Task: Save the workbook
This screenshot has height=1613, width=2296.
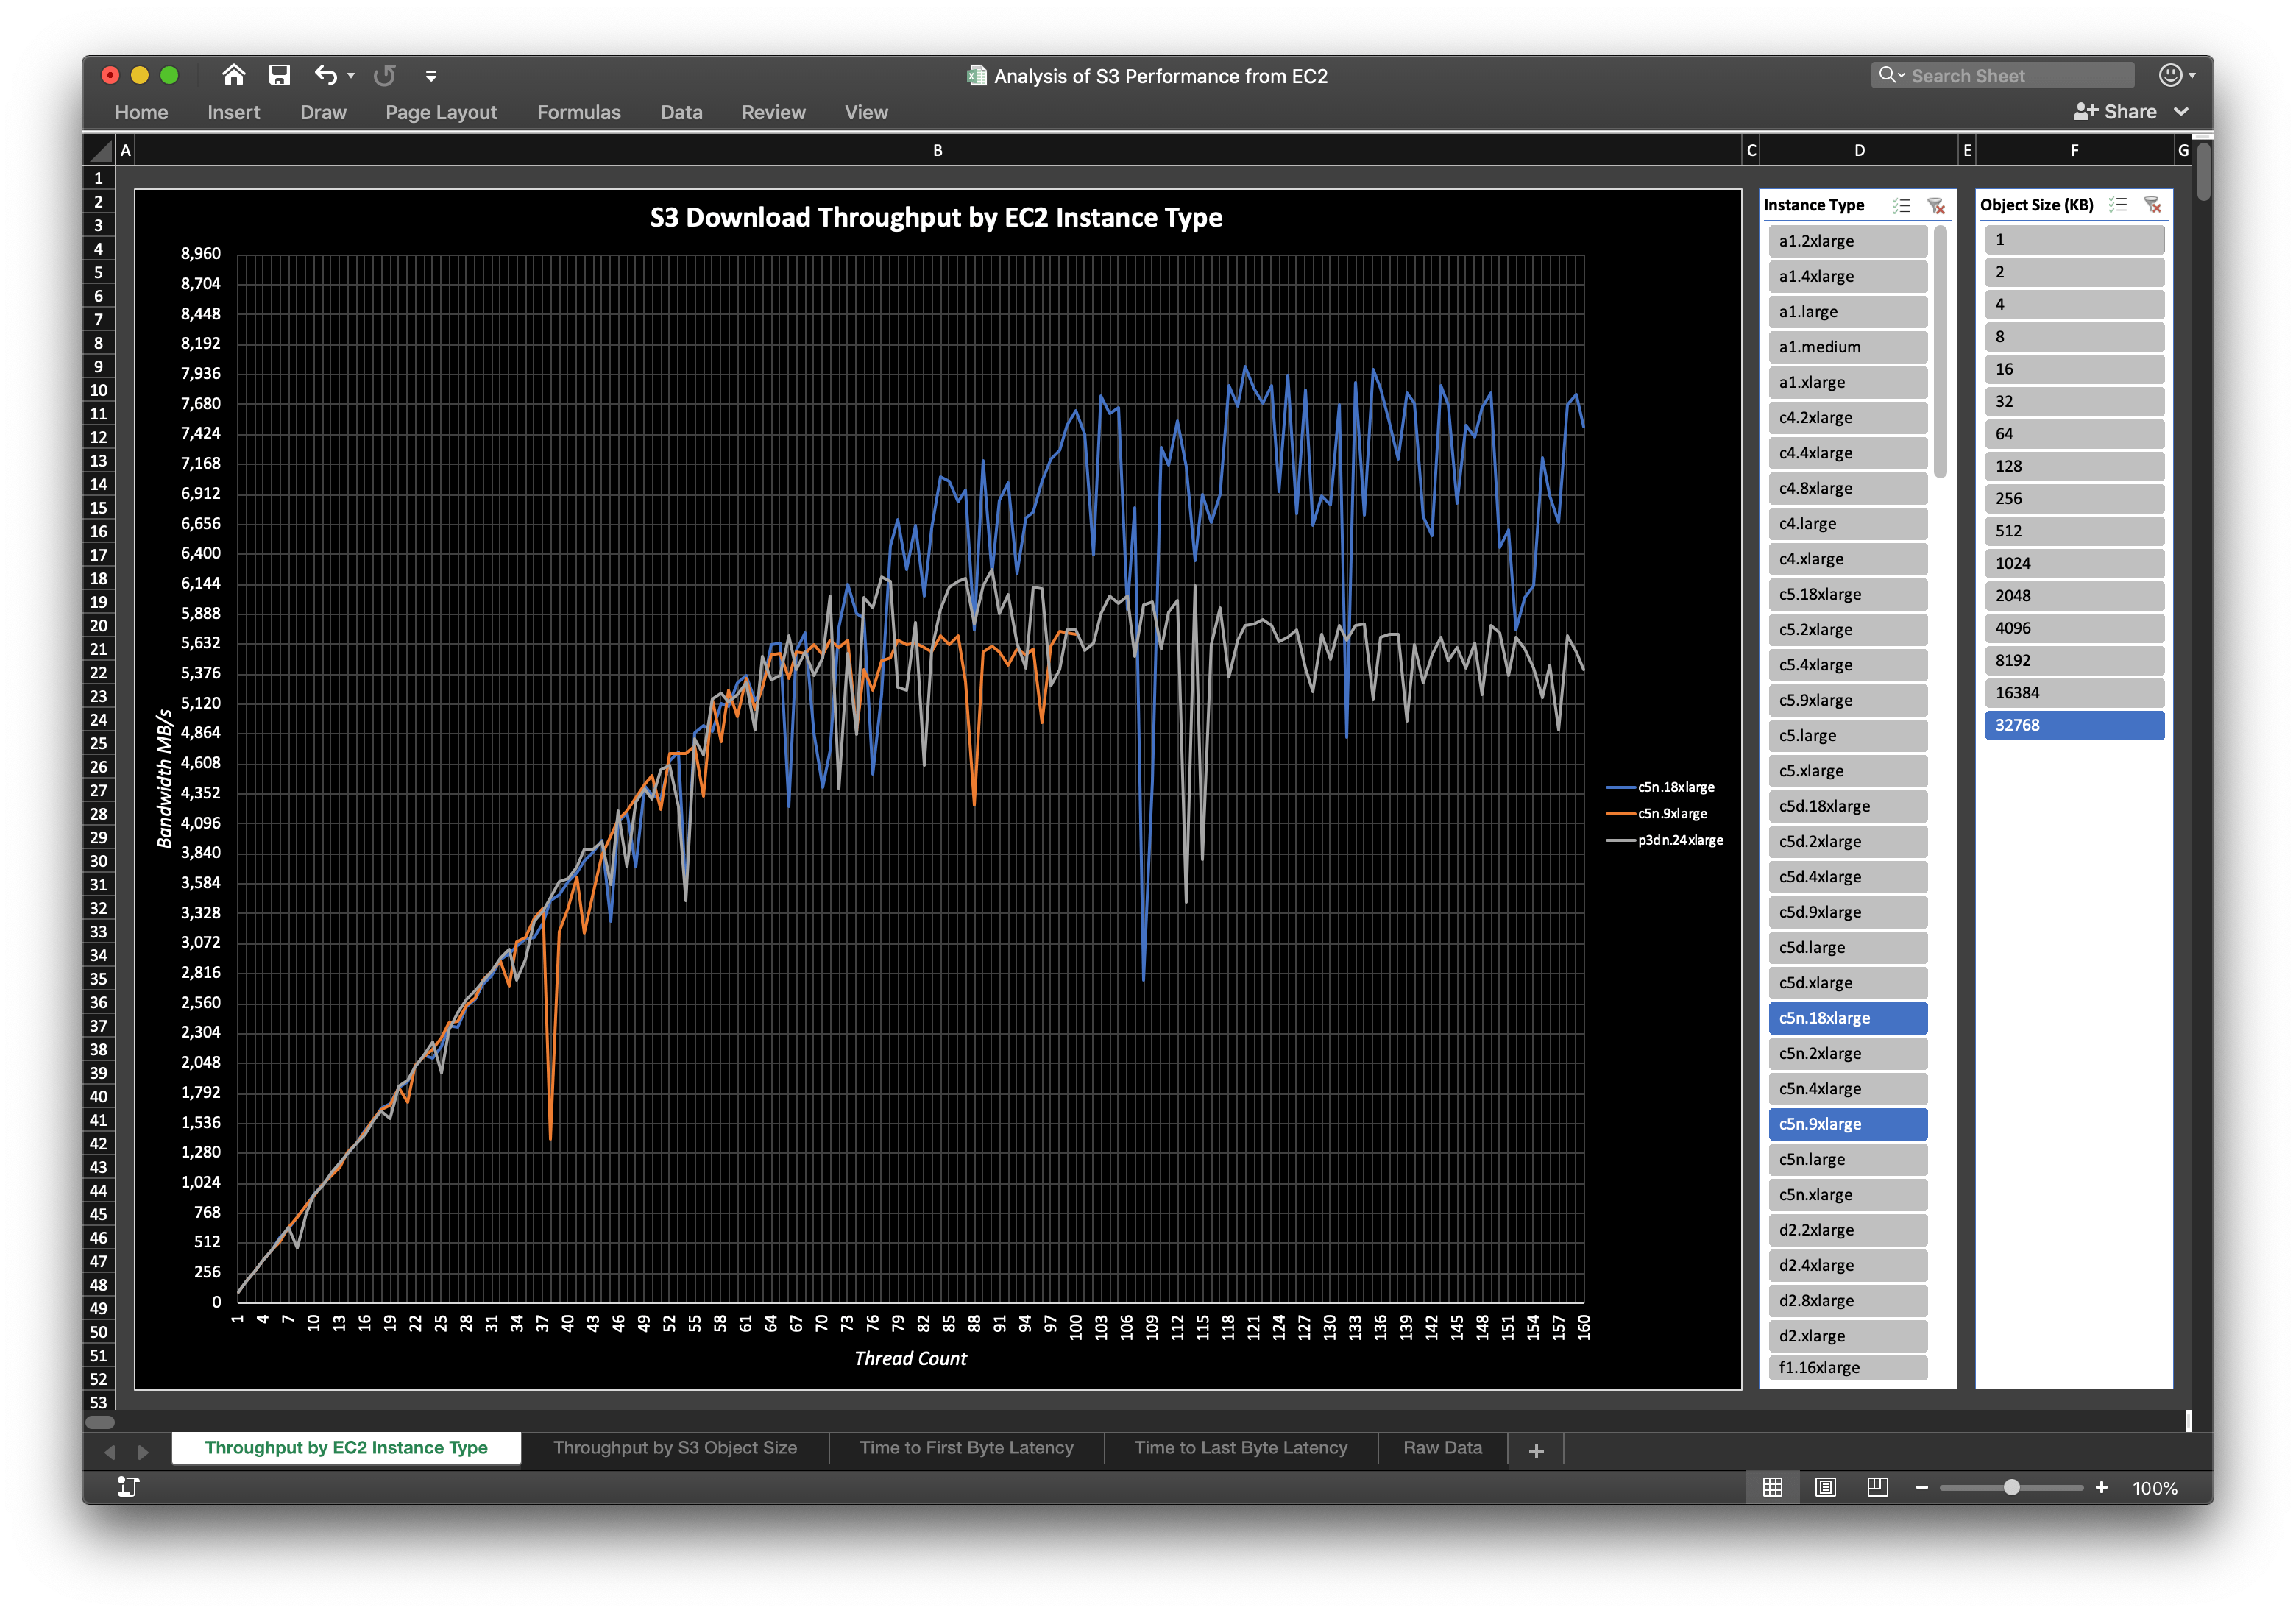Action: (279, 75)
